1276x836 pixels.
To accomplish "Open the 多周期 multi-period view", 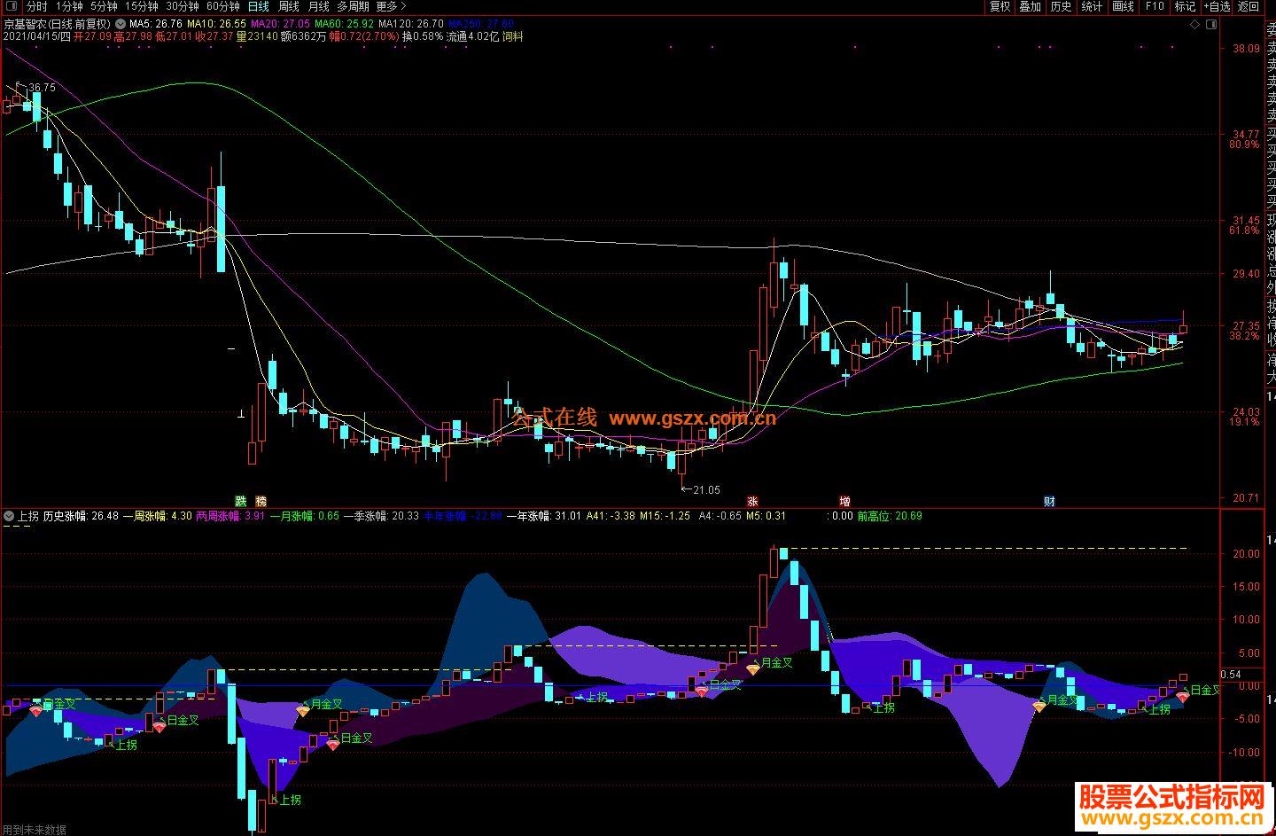I will pyautogui.click(x=353, y=6).
